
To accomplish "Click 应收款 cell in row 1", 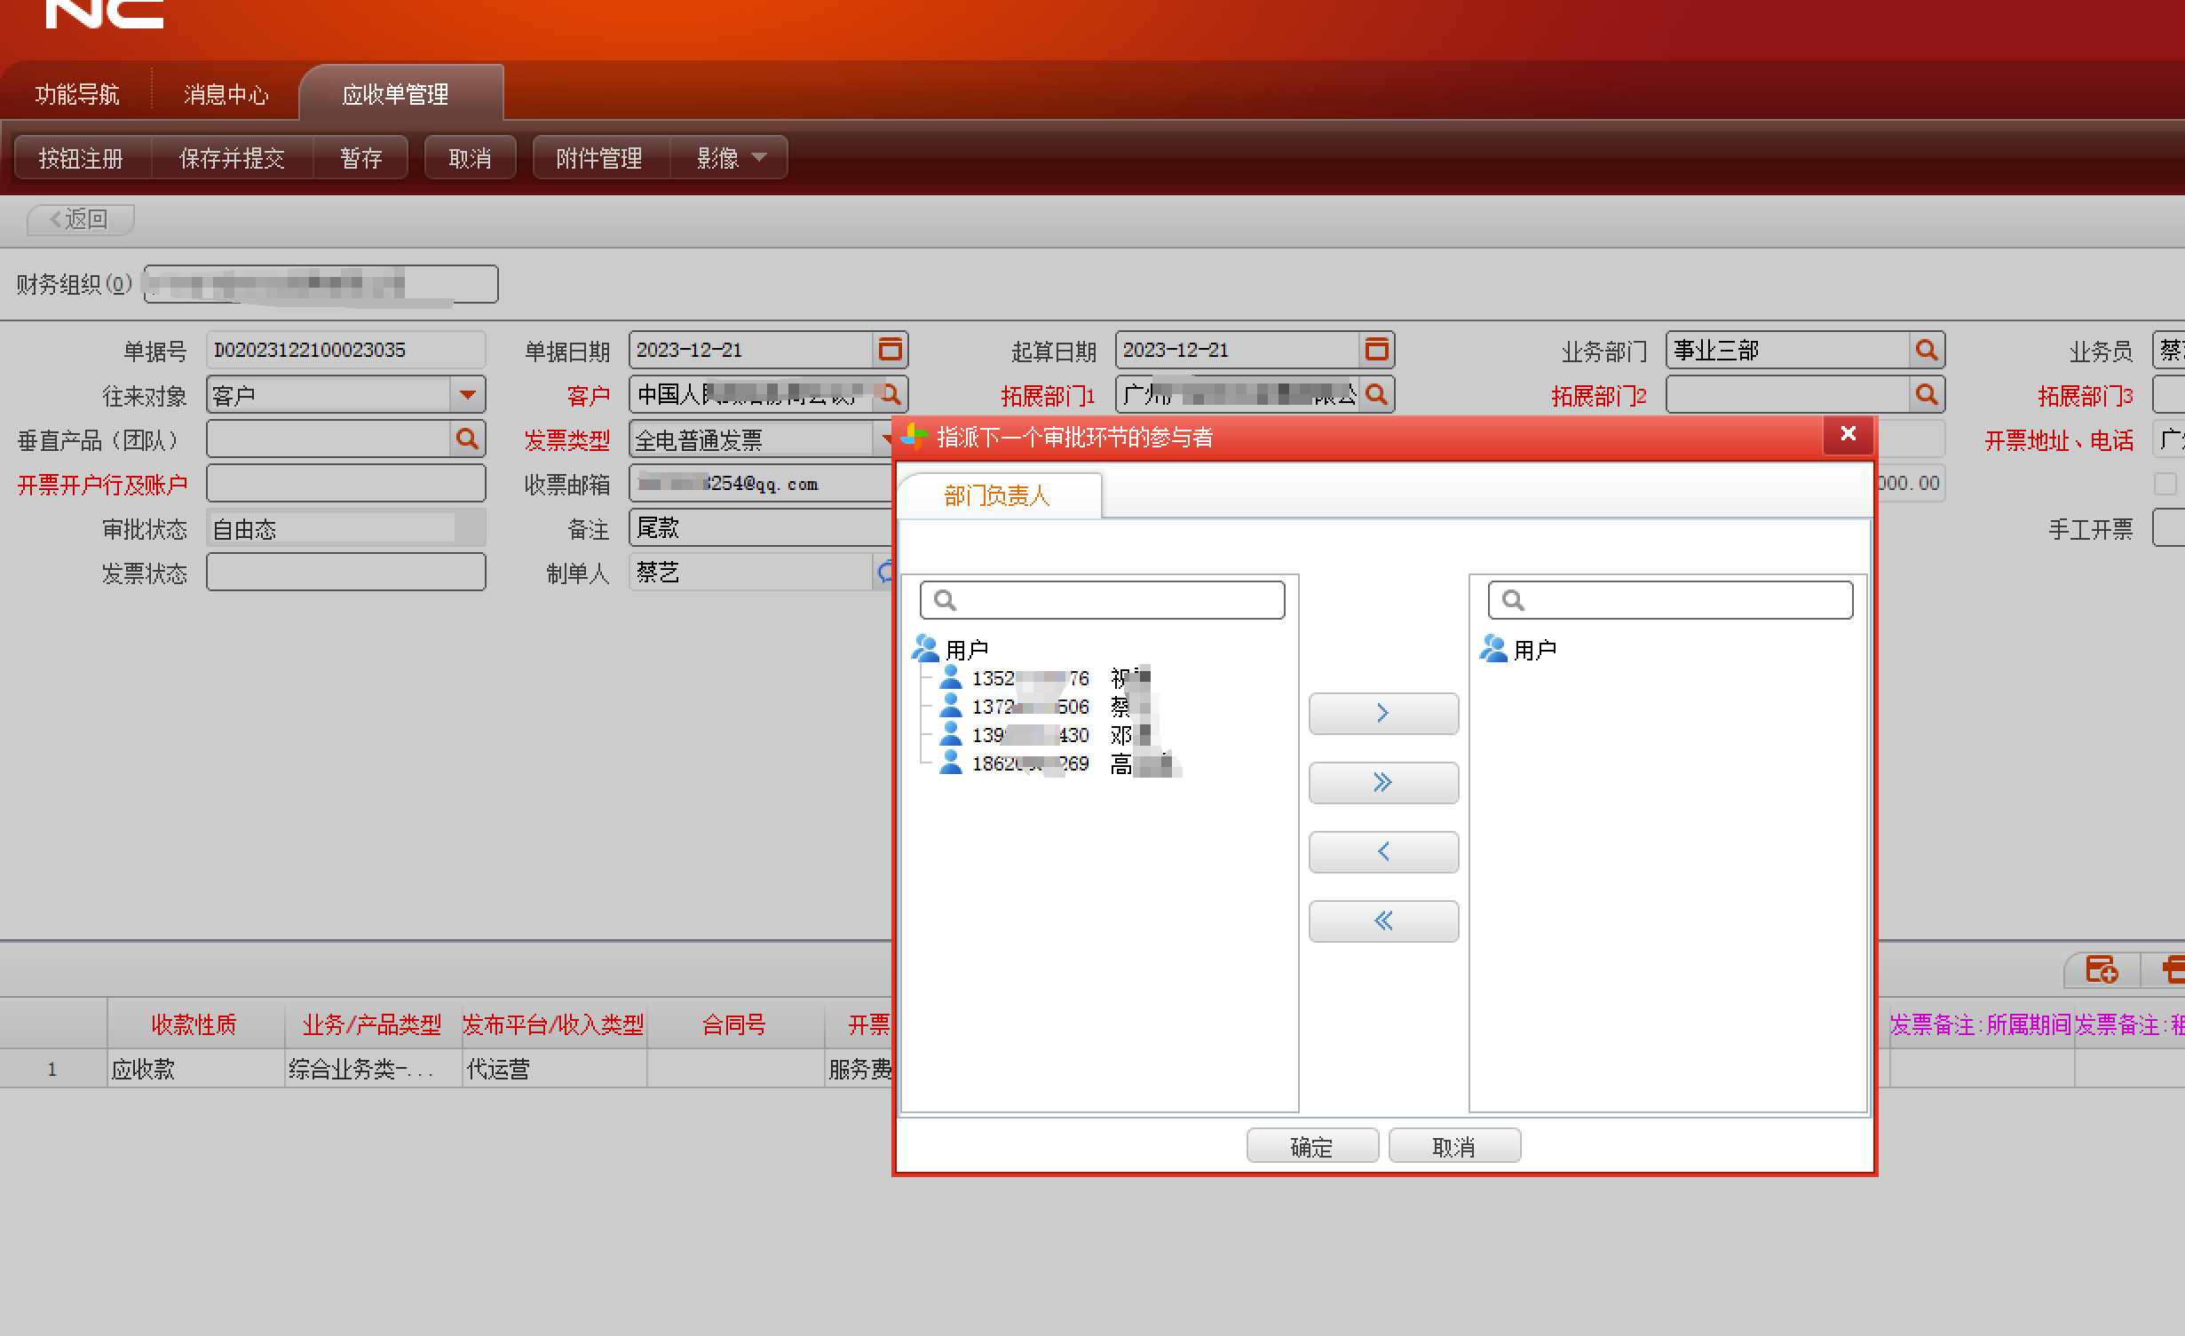I will point(195,1069).
